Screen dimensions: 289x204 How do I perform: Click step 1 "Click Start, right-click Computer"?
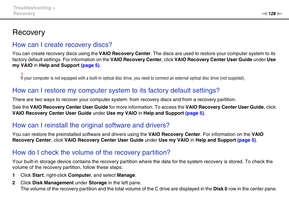point(78,175)
